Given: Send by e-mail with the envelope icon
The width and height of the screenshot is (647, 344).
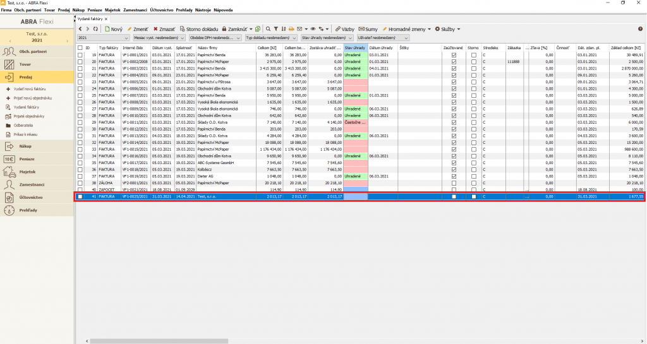Looking at the screenshot, I should pyautogui.click(x=299, y=29).
